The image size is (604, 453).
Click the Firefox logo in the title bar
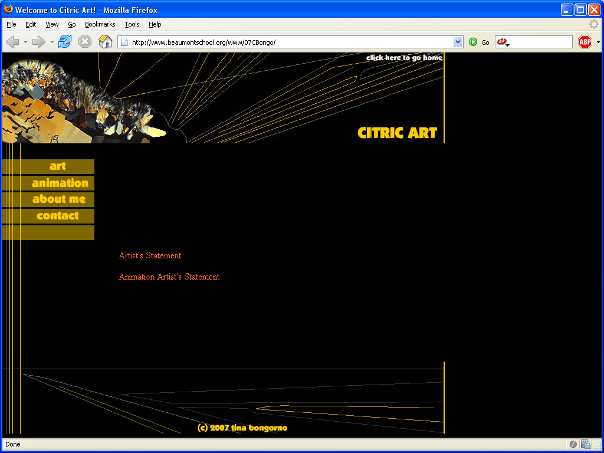[x=8, y=9]
